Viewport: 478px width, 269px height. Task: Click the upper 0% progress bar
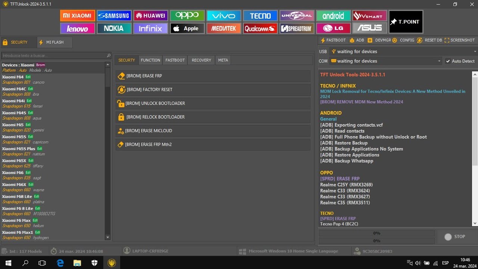point(376,233)
